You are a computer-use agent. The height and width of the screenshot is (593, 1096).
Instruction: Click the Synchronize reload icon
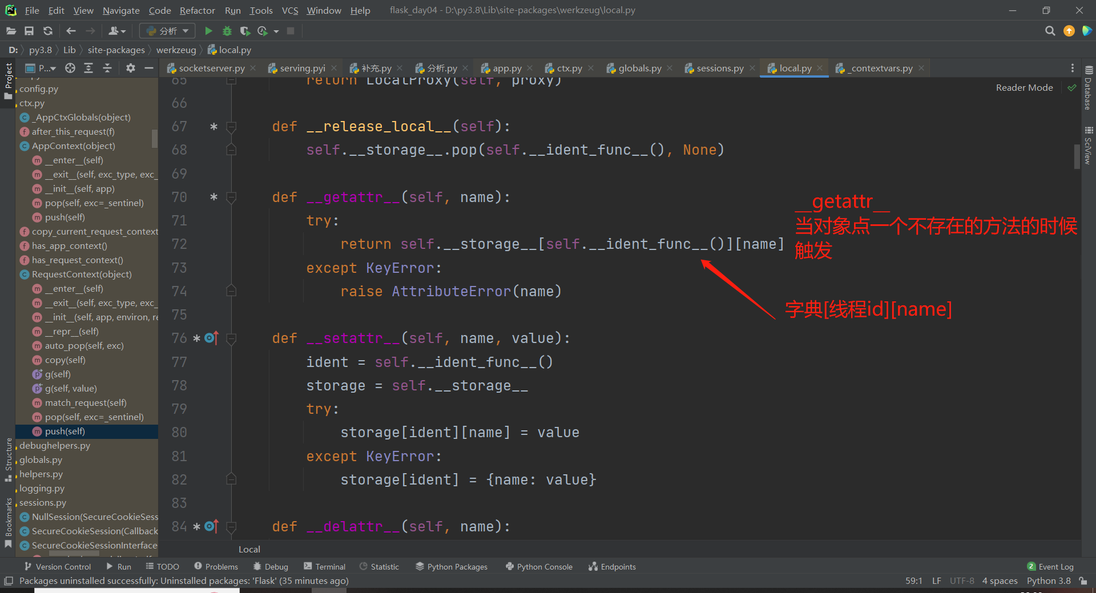48,31
